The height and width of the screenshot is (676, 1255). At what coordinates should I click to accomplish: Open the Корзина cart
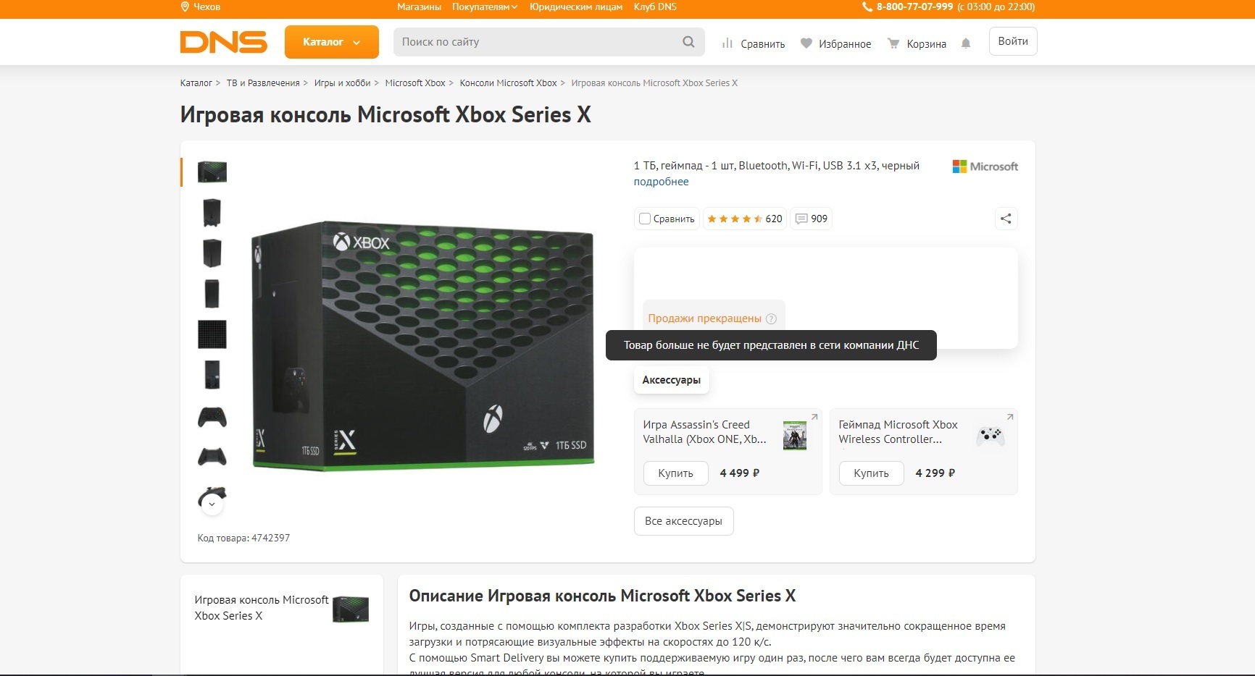click(x=917, y=43)
